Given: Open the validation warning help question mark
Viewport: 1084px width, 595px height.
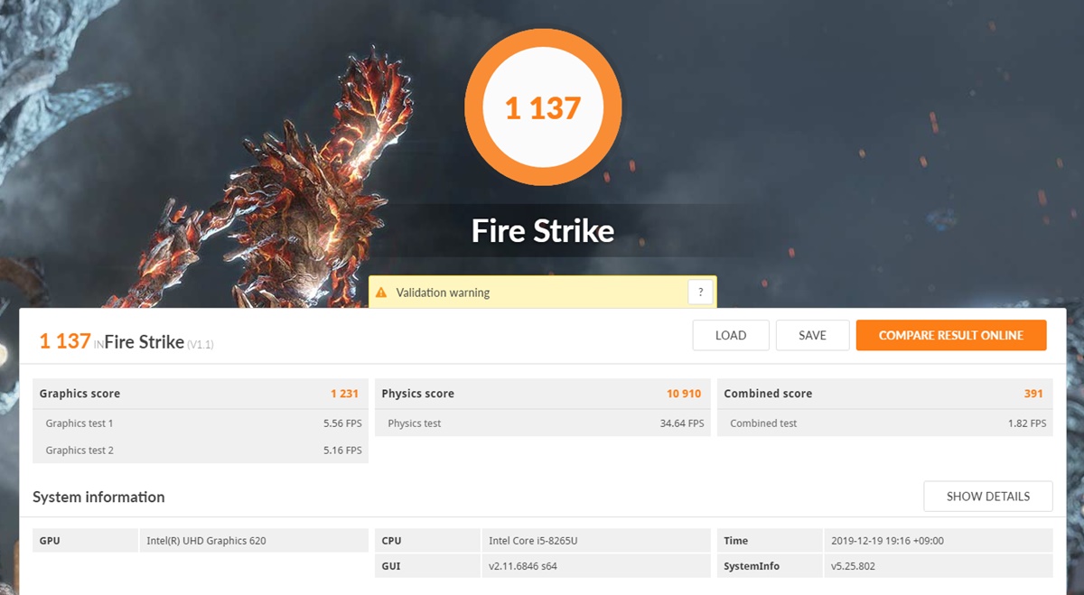Looking at the screenshot, I should (x=700, y=293).
